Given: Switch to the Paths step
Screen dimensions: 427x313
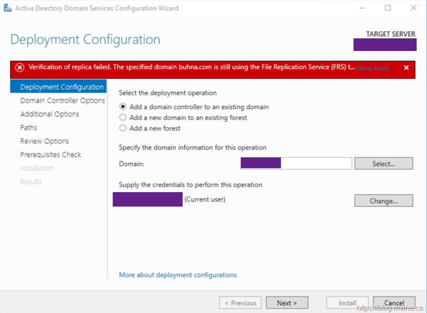Looking at the screenshot, I should point(28,128).
